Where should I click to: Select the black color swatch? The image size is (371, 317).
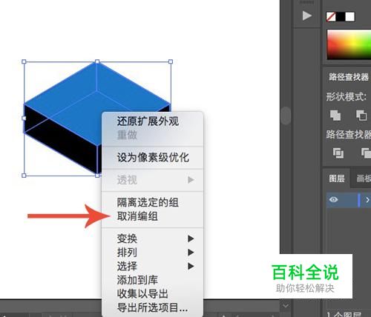click(341, 17)
